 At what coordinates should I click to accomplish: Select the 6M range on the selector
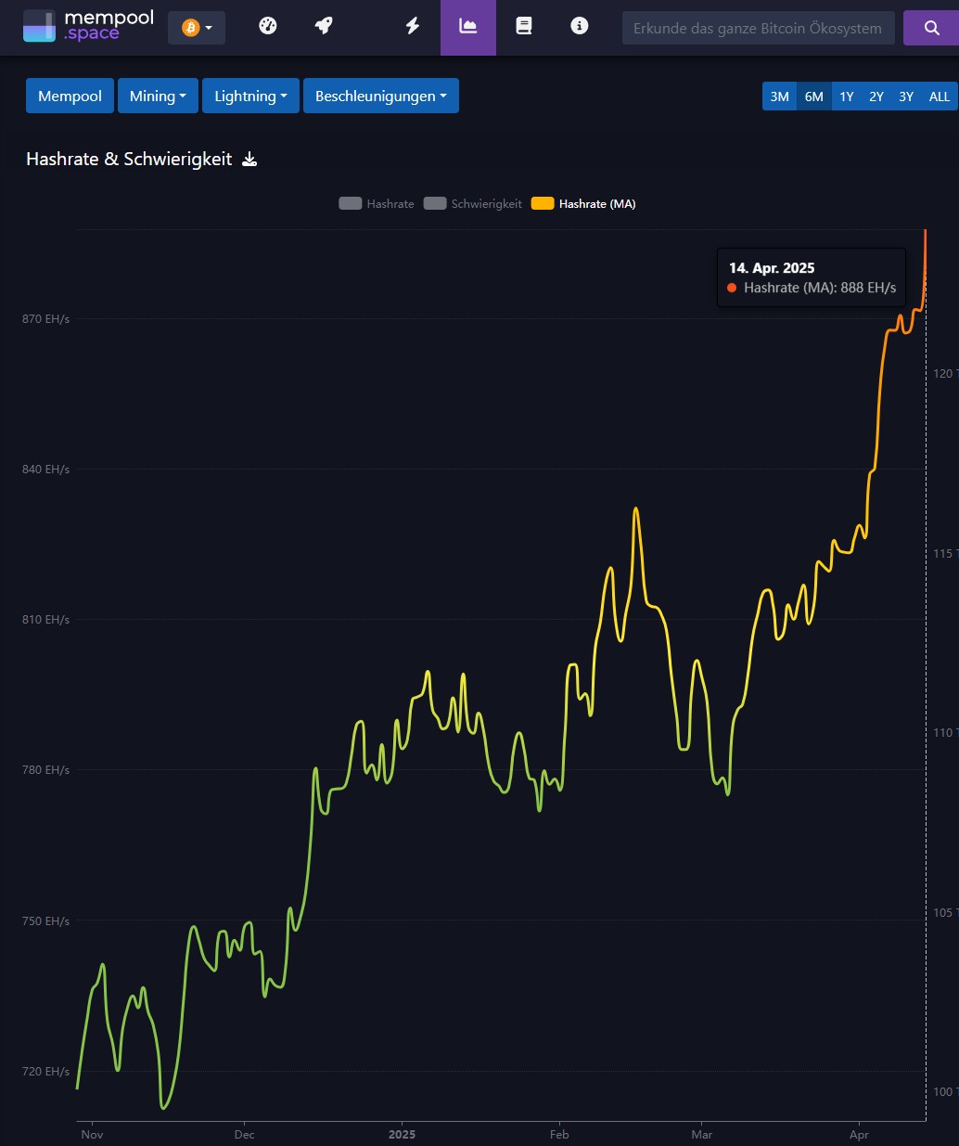[813, 97]
